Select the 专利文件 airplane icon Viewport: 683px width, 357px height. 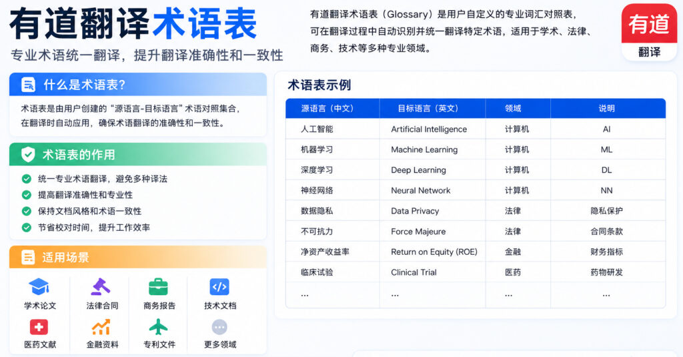point(158,327)
